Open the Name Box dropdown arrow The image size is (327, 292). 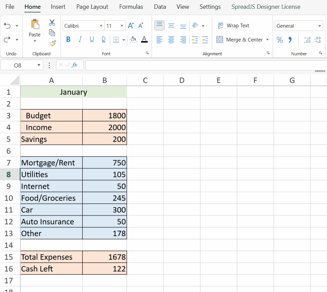[x=39, y=65]
